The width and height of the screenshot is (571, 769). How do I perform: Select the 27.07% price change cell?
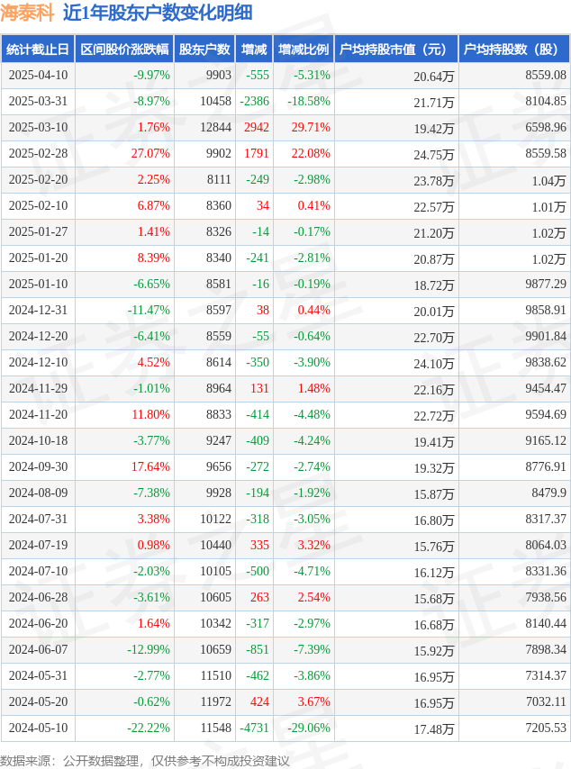click(150, 153)
